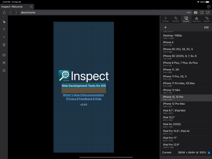212x159 pixels.
Task: Select the iPad Pro 11" device
Action: pos(186,139)
